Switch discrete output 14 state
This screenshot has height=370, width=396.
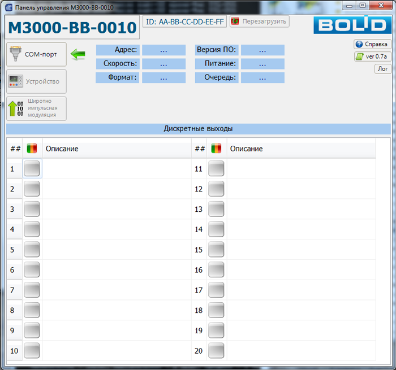[x=216, y=229]
